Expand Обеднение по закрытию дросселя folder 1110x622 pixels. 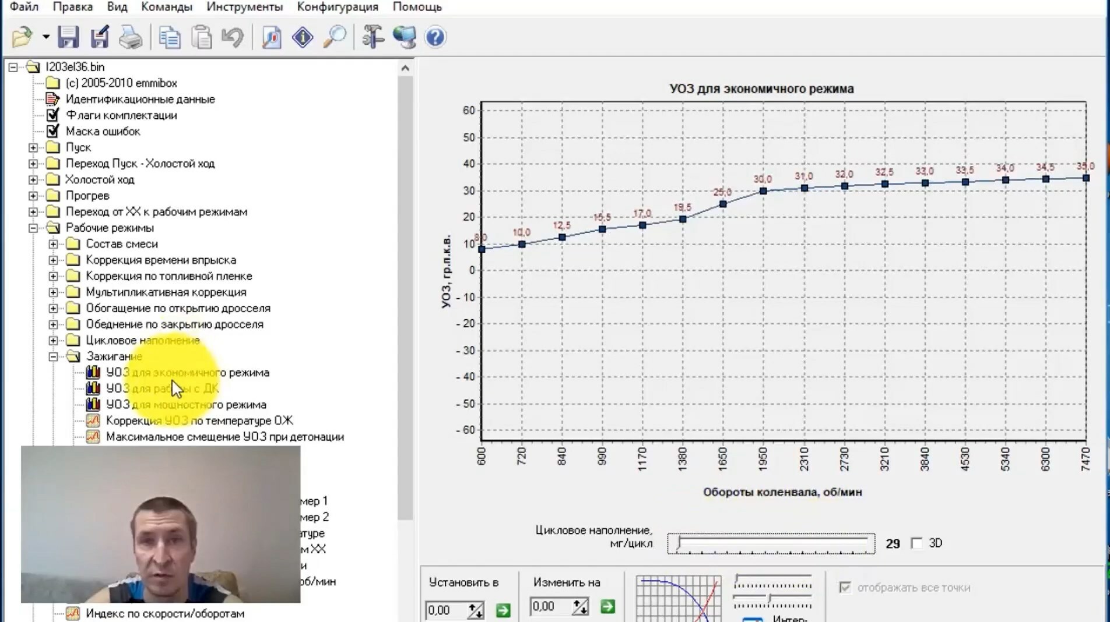click(53, 324)
